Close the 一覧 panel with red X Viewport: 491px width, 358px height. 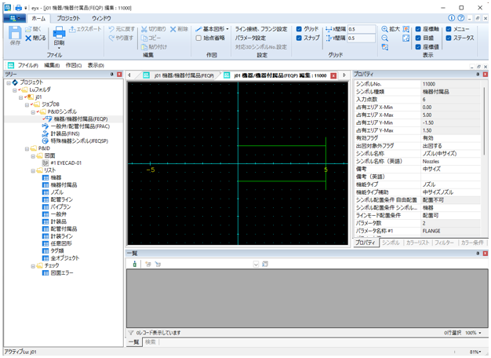coord(485,254)
